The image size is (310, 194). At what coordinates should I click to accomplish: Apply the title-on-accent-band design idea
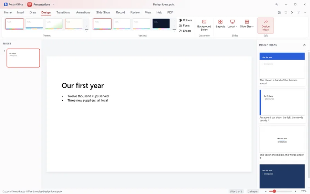(282, 69)
